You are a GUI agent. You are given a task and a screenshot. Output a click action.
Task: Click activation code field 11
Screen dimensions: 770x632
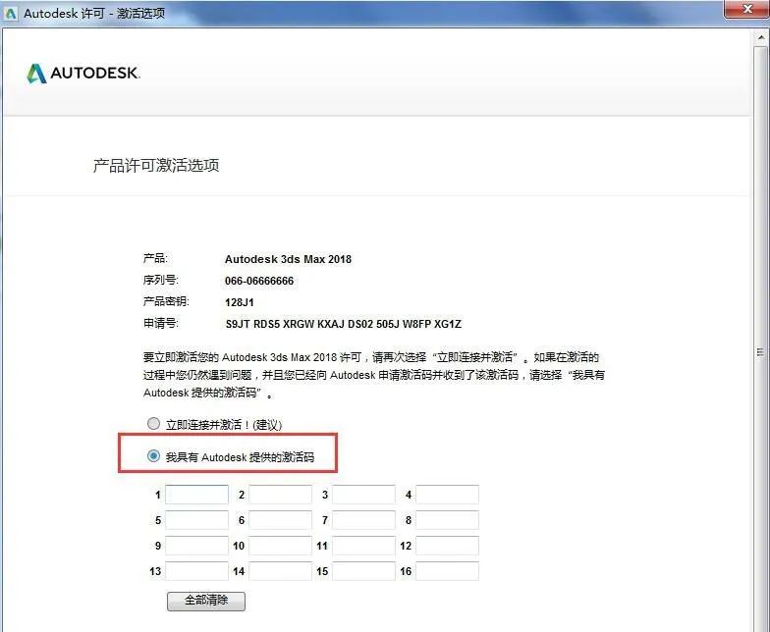(363, 546)
